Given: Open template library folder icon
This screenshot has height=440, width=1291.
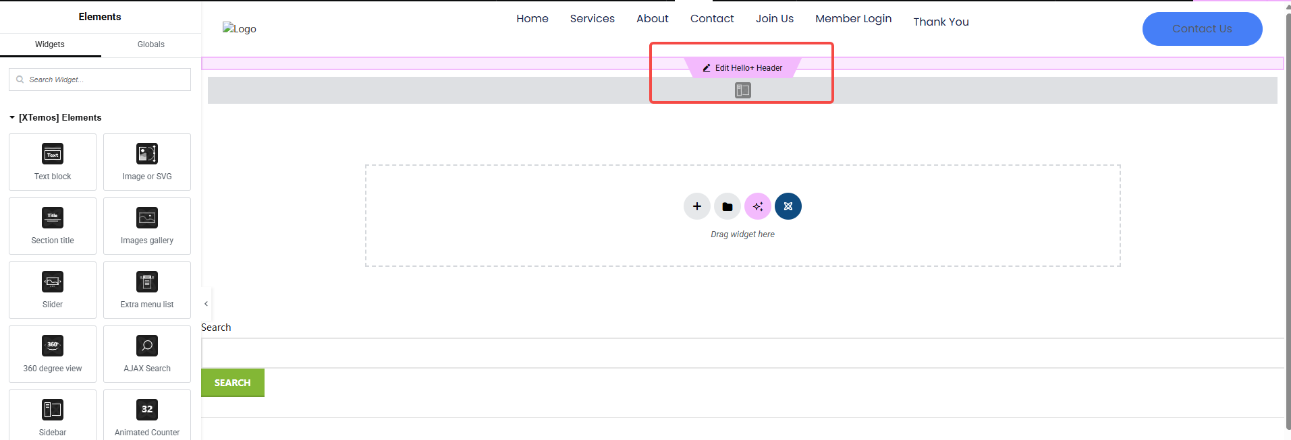Looking at the screenshot, I should click(727, 206).
